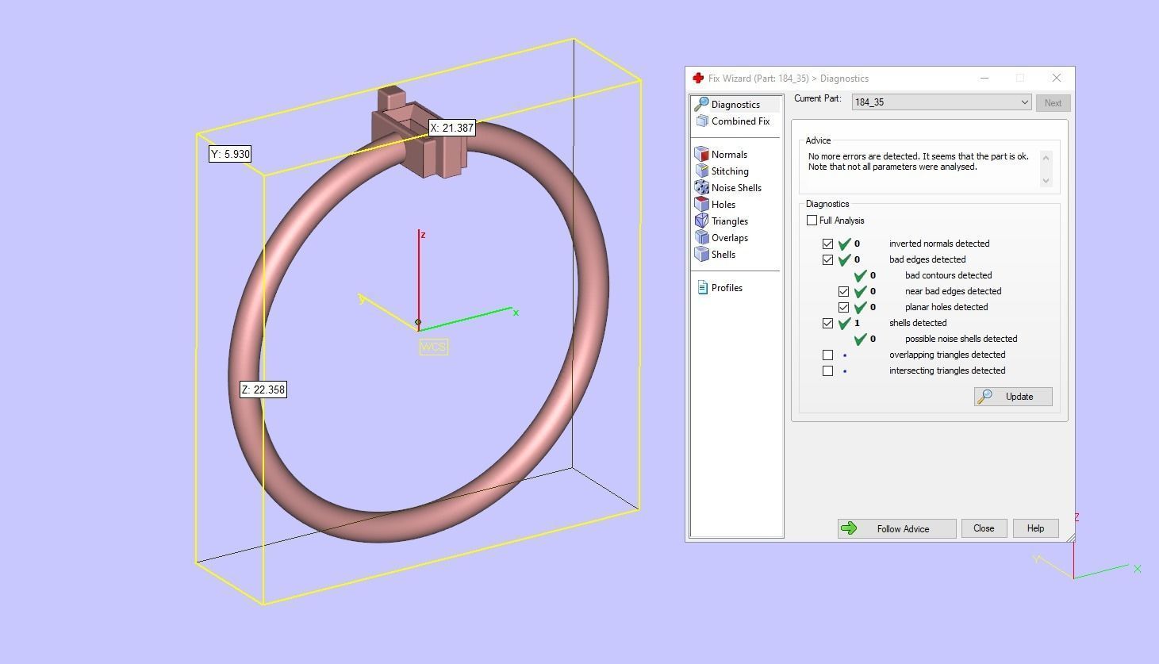
Task: Click 'possible noise shells detected' text
Action: click(961, 339)
